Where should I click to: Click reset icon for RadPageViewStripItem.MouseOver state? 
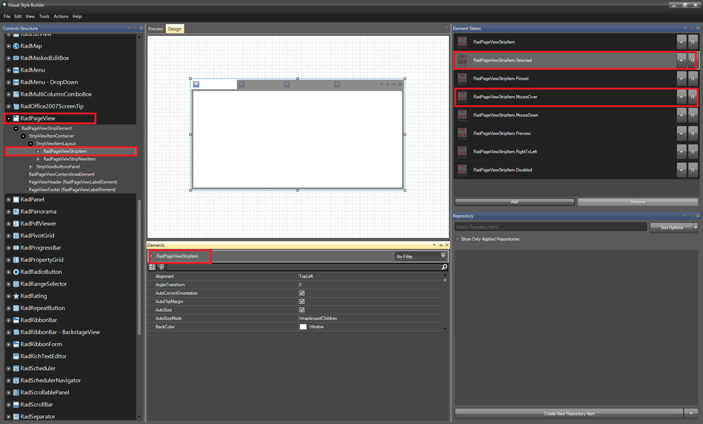click(692, 97)
